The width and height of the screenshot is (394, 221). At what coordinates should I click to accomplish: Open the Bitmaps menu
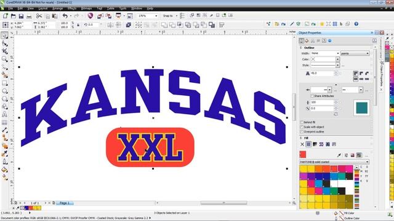tap(86, 9)
